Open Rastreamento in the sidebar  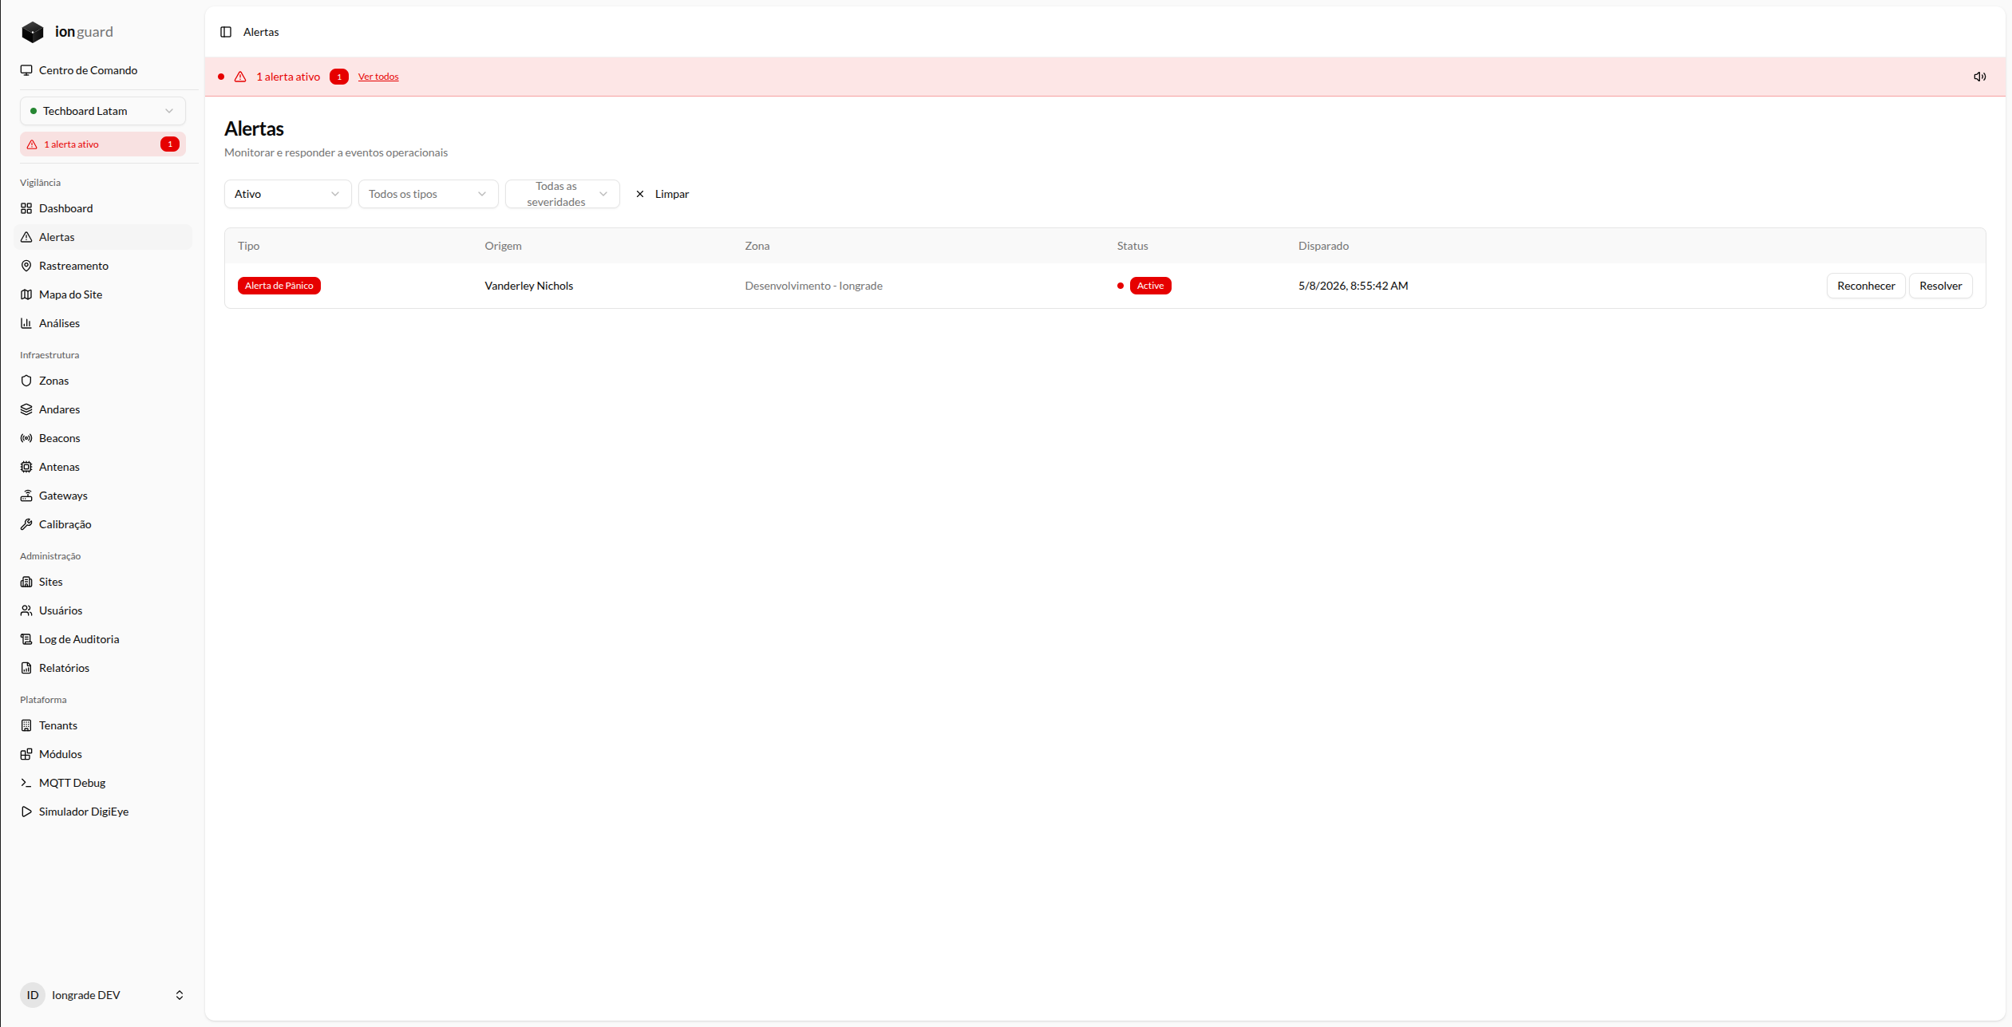click(103, 266)
